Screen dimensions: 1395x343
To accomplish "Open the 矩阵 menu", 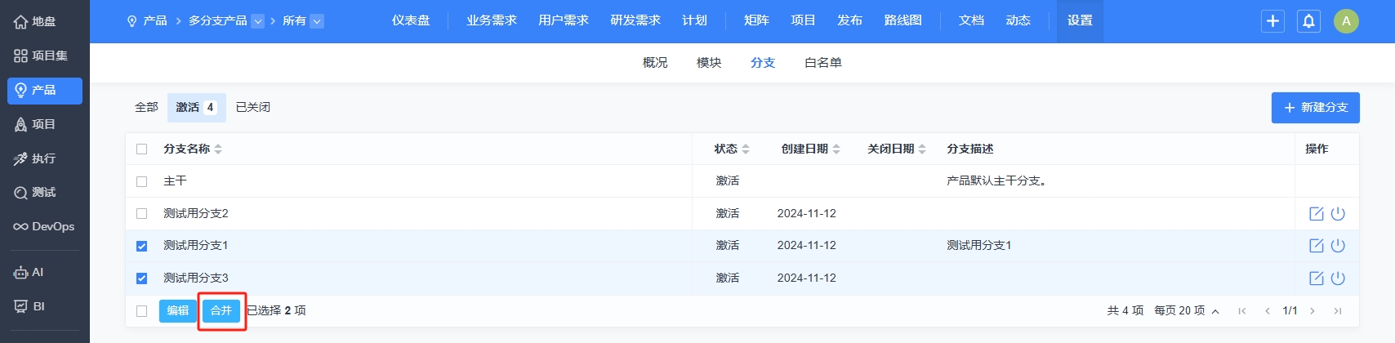I will (756, 21).
